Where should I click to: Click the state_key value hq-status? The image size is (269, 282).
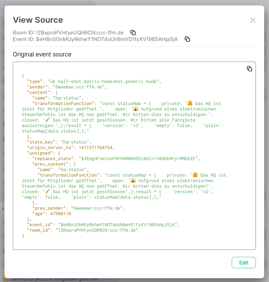[x=75, y=142]
